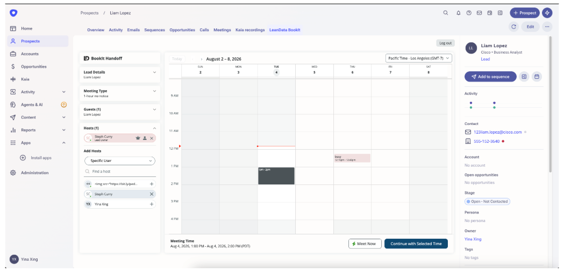Click the + Prospect button
Viewport: 564px width, 273px height.
point(525,13)
